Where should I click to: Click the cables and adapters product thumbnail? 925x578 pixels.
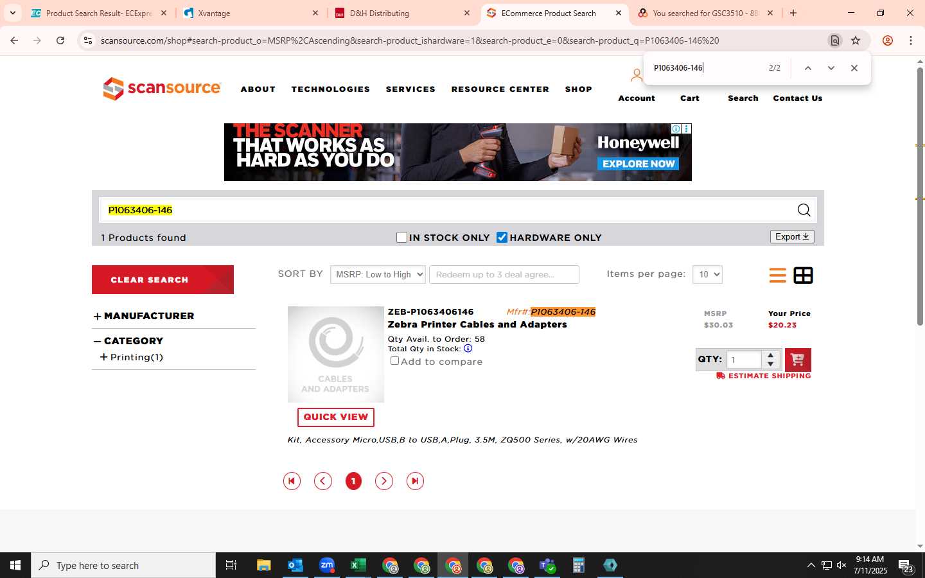tap(336, 355)
